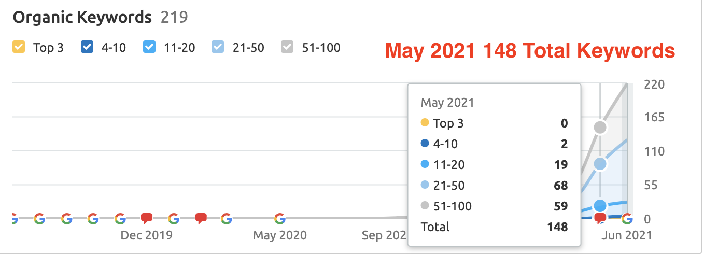Click the Google update icon above Jun 2021
This screenshot has height=254, width=704.
(627, 218)
